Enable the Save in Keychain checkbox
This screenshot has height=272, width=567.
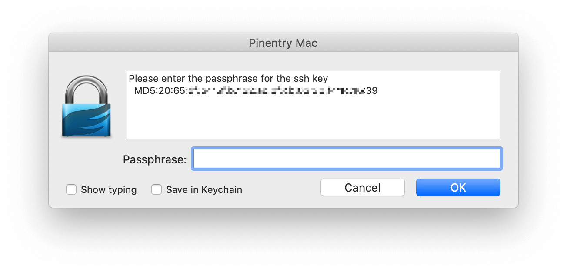tap(157, 190)
